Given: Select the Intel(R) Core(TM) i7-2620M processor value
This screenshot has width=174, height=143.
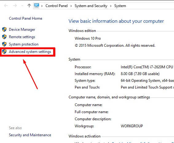Looking at the screenshot, I should 147,67.
